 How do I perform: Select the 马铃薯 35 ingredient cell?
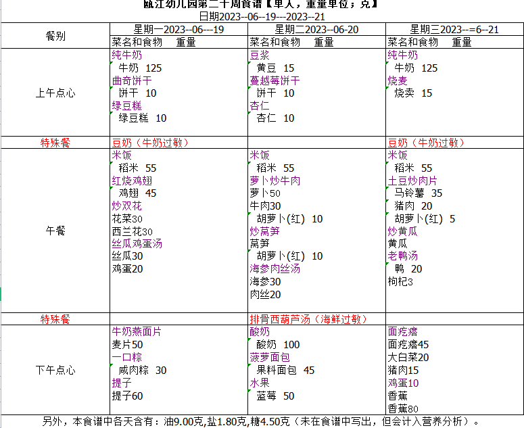[418, 193]
